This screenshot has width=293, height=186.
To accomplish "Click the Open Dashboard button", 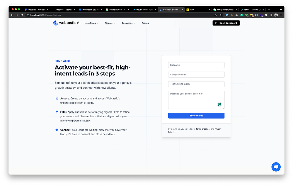I will tap(226, 23).
